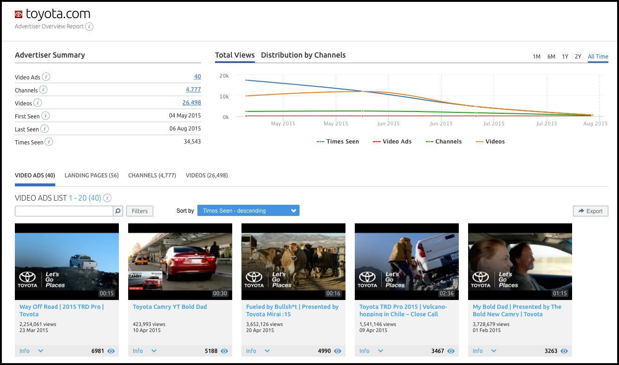The image size is (619, 365).
Task: Open info icon beside Advertiser Overview Report
Action: coord(89,26)
